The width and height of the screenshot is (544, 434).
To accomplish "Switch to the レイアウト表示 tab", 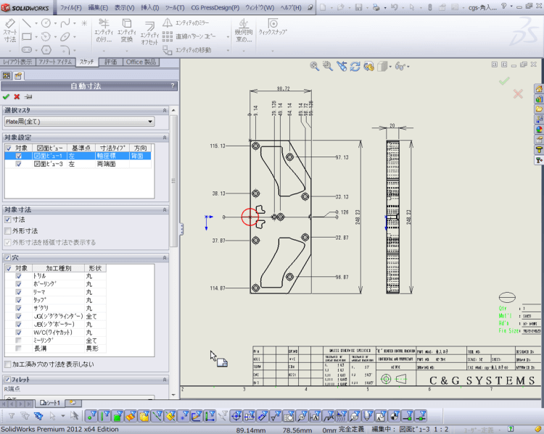I will [x=17, y=62].
